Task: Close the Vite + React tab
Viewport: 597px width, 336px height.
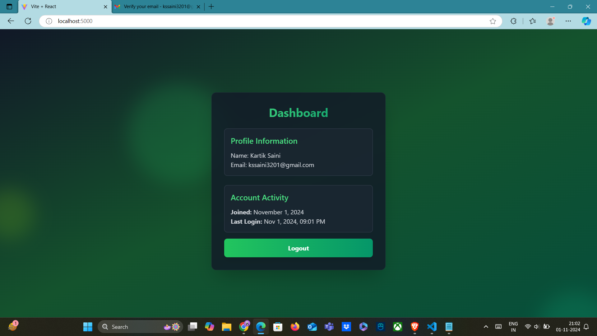Action: coord(105,7)
